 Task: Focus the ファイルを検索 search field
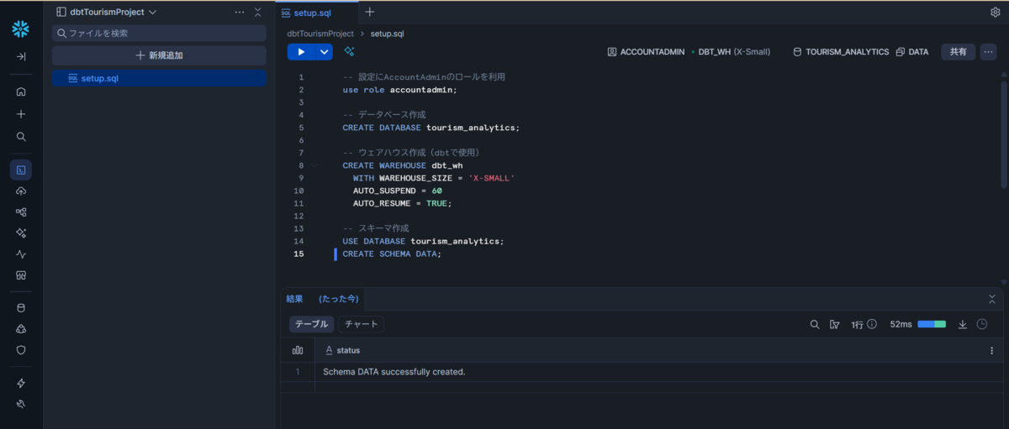point(159,33)
